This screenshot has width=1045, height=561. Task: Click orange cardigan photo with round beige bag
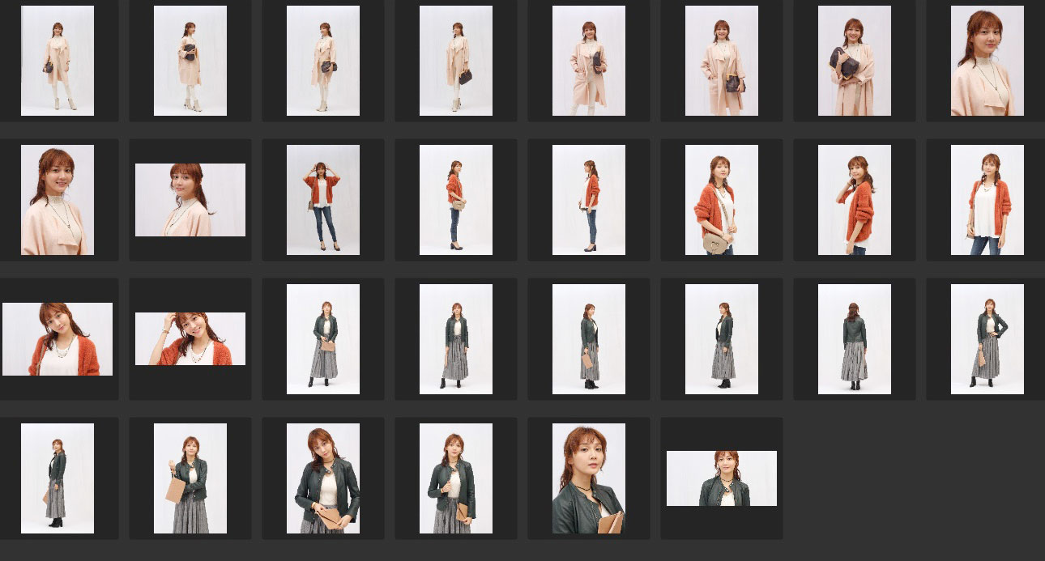pyautogui.click(x=721, y=200)
